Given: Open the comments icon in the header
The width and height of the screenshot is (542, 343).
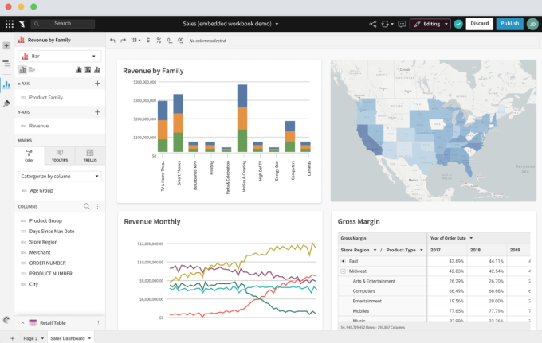Looking at the screenshot, I should pos(402,24).
